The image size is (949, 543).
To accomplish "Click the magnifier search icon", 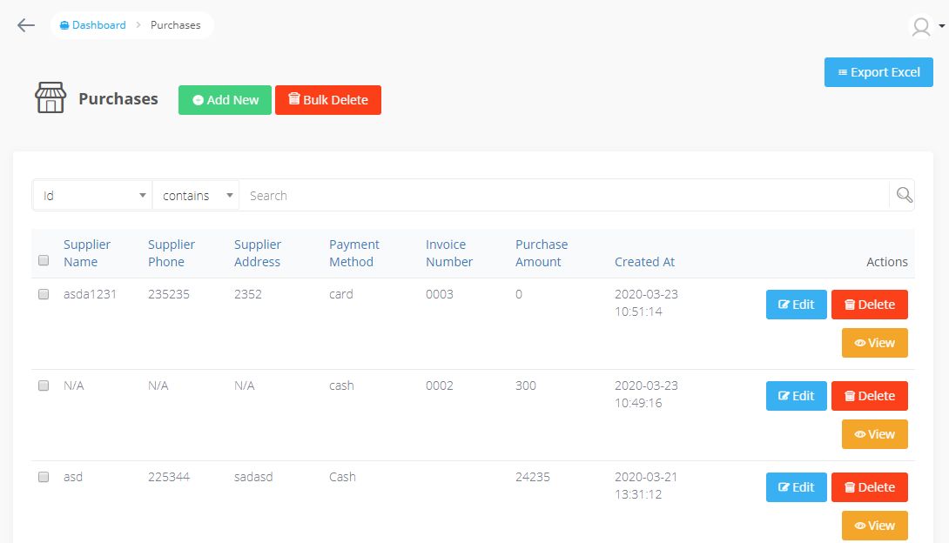I will click(904, 195).
